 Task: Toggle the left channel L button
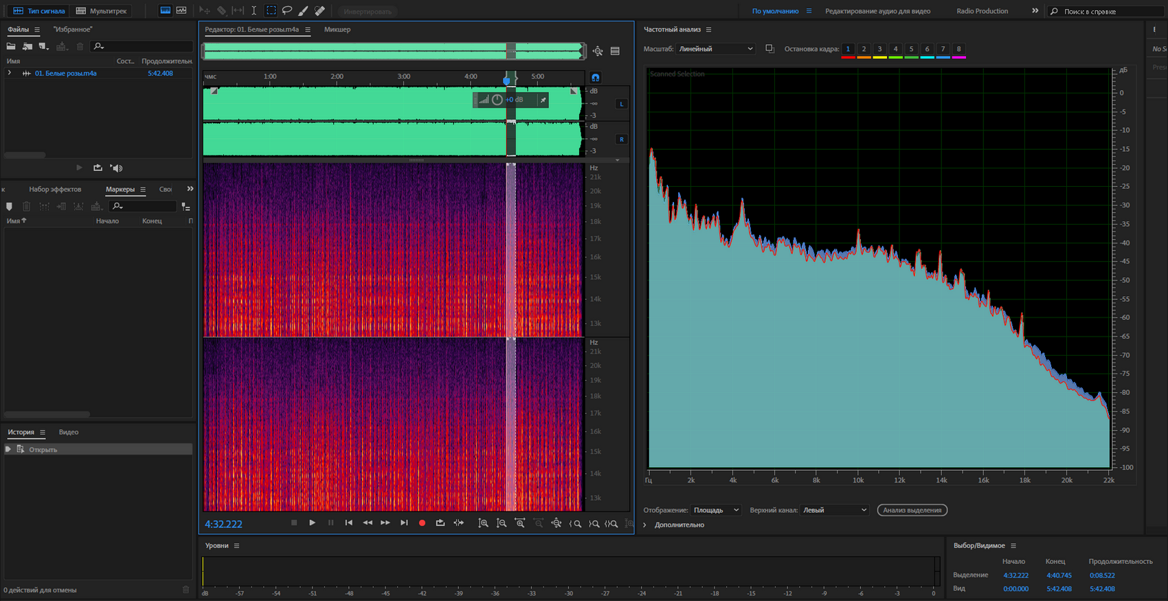(x=621, y=104)
